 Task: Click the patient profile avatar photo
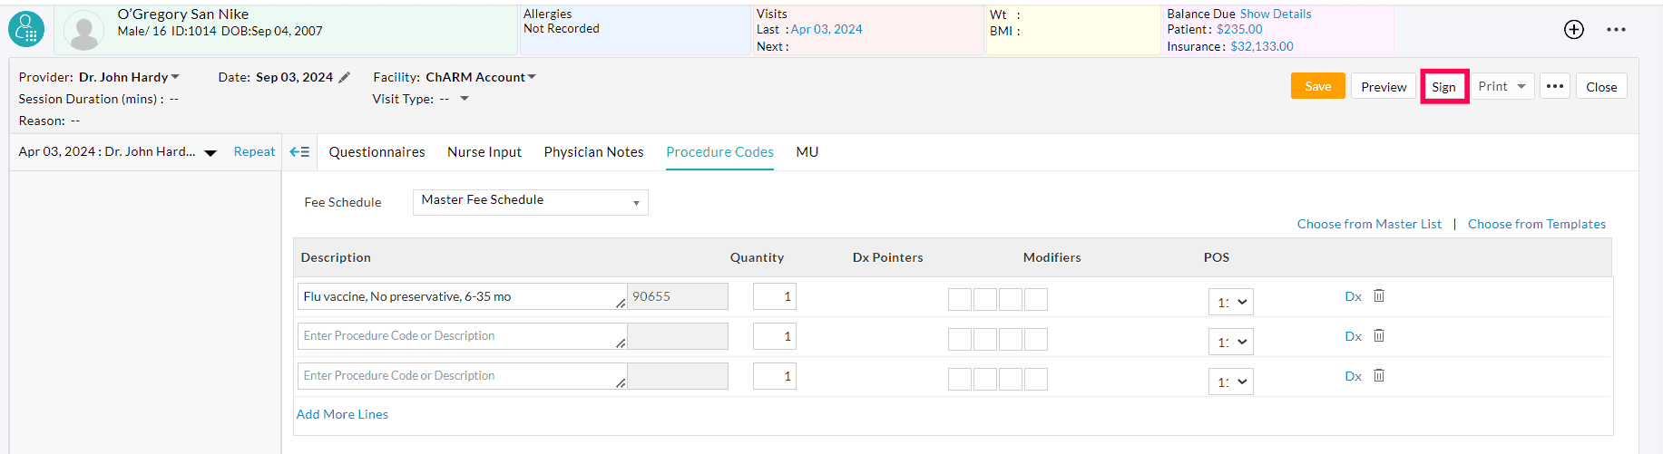83,31
